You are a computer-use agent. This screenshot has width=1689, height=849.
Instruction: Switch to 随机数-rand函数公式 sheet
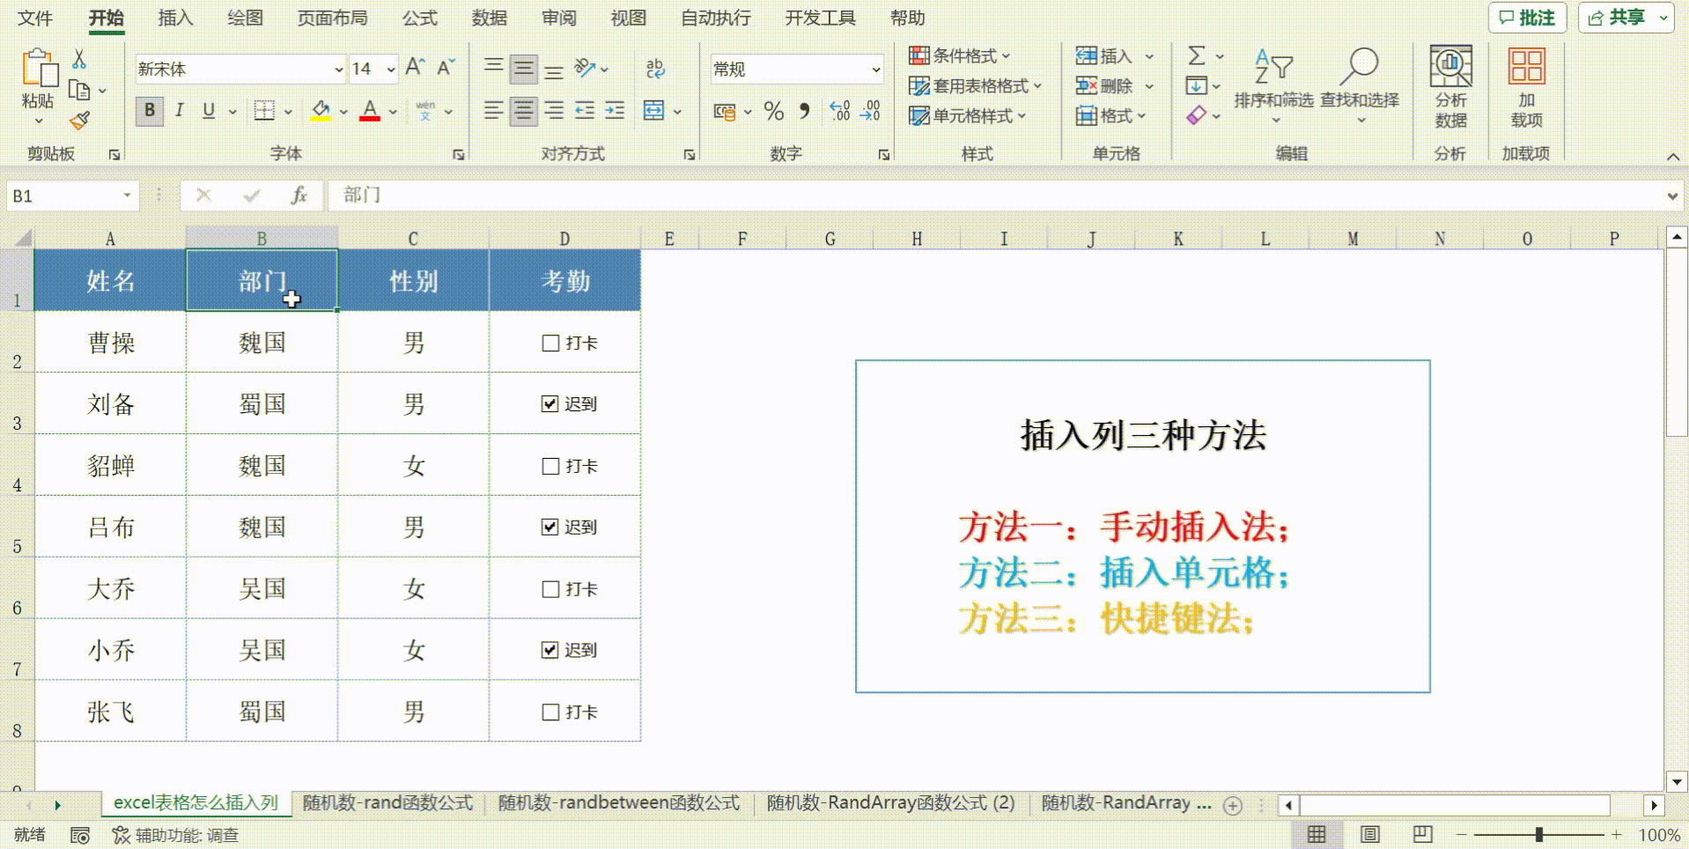pyautogui.click(x=387, y=803)
